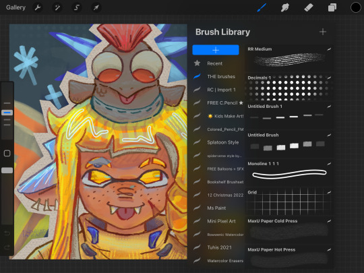Screen dimensions: 364x273
Task: Tap the custom mark on MaxU Paper Cold Press
Action: click(329, 221)
